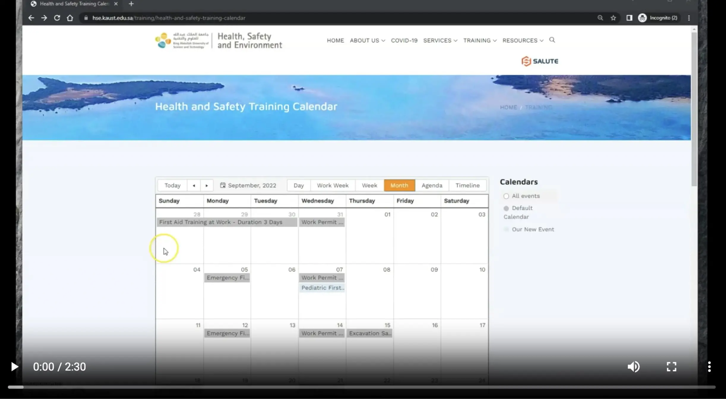Click the browser home icon
726x399 pixels.
tap(70, 18)
